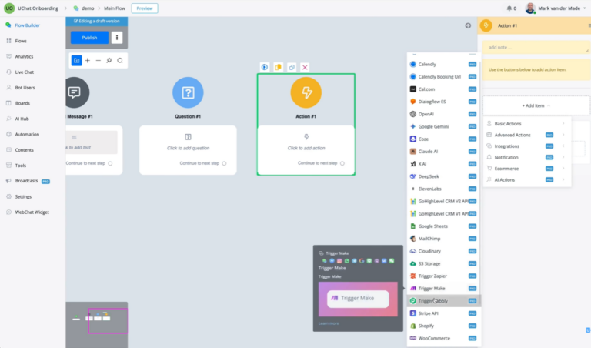
Task: Delete Action #1 with the red X
Action: [305, 67]
